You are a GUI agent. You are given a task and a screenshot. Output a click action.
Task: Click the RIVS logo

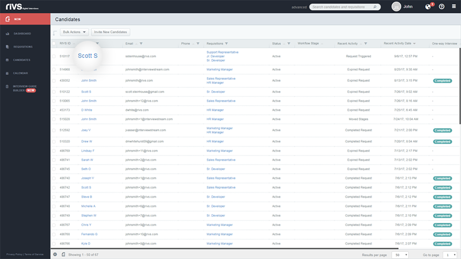22,6
